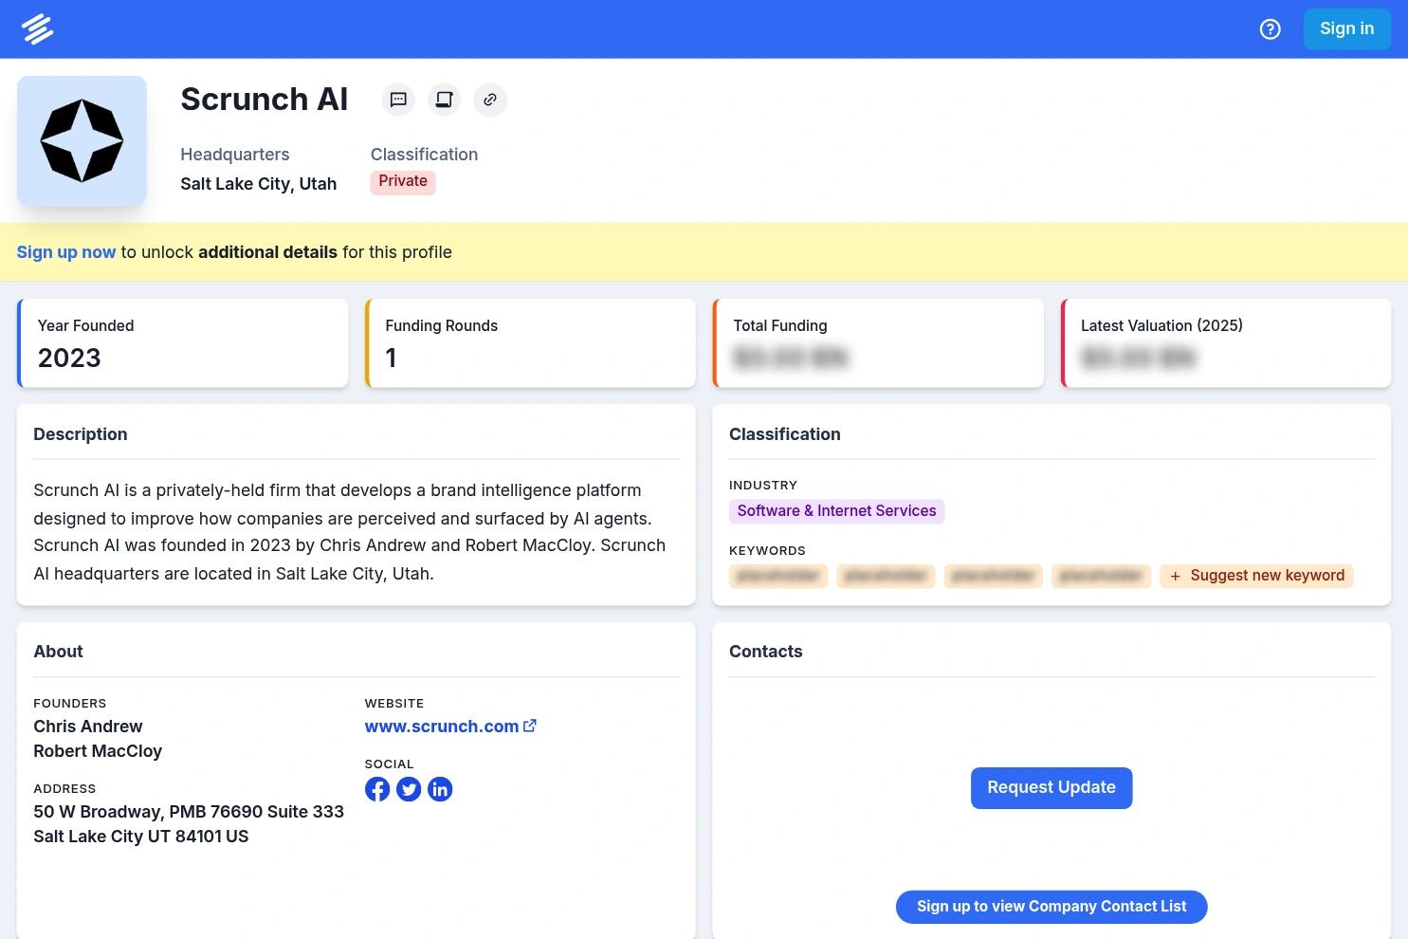Screen dimensions: 1408x939
Task: Click the KEYWORDS label
Action: coord(767,551)
